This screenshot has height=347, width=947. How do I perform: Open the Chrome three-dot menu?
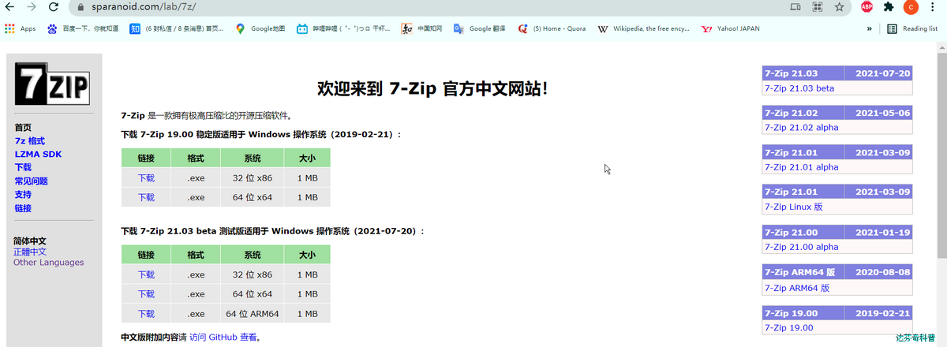(x=934, y=6)
